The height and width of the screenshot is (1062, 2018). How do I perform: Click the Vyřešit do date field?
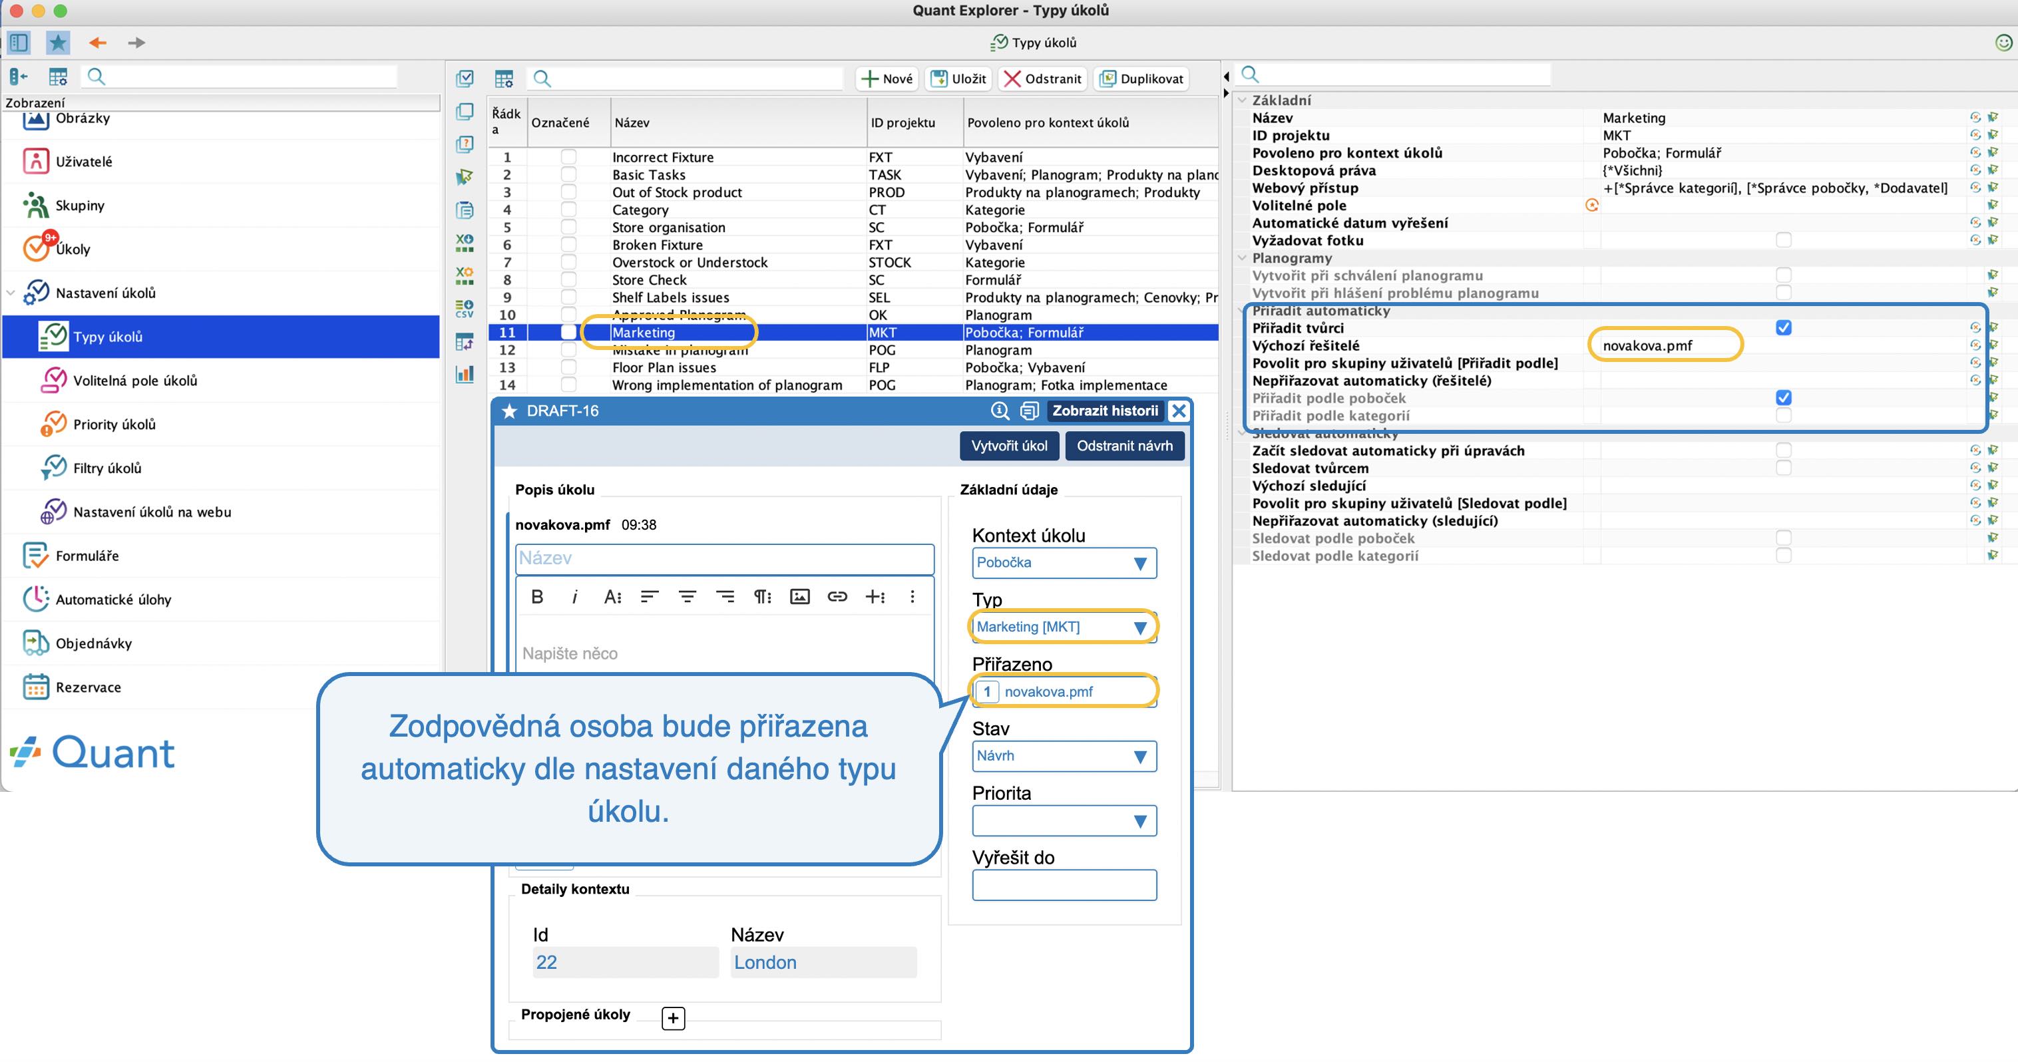tap(1064, 885)
